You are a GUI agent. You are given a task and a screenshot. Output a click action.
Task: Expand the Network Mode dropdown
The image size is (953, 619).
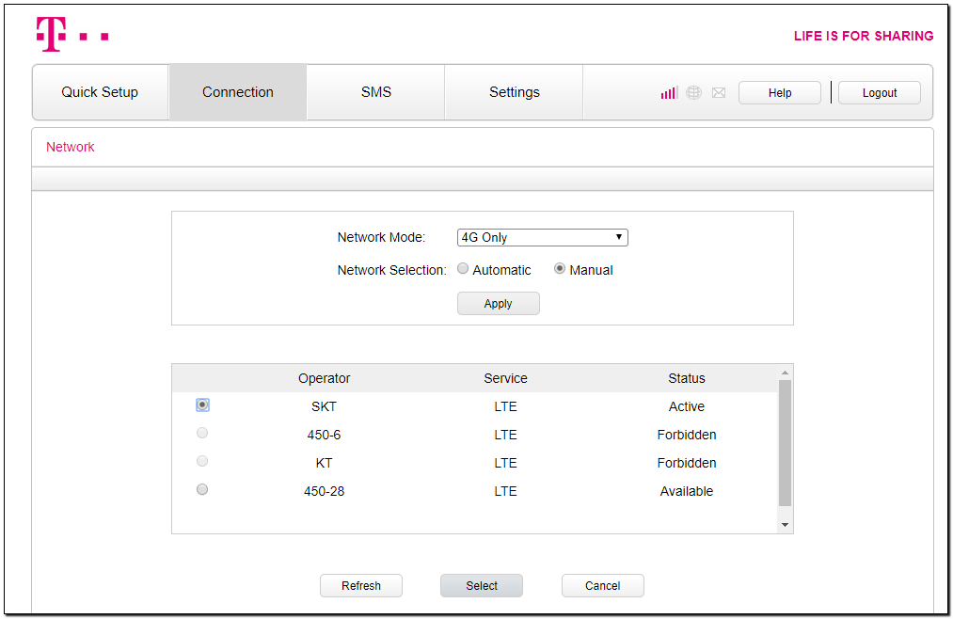[542, 237]
